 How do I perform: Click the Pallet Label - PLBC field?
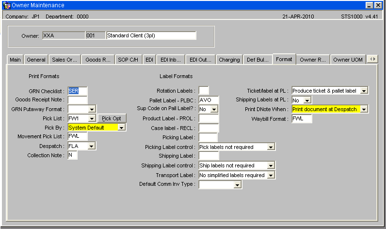(209, 100)
